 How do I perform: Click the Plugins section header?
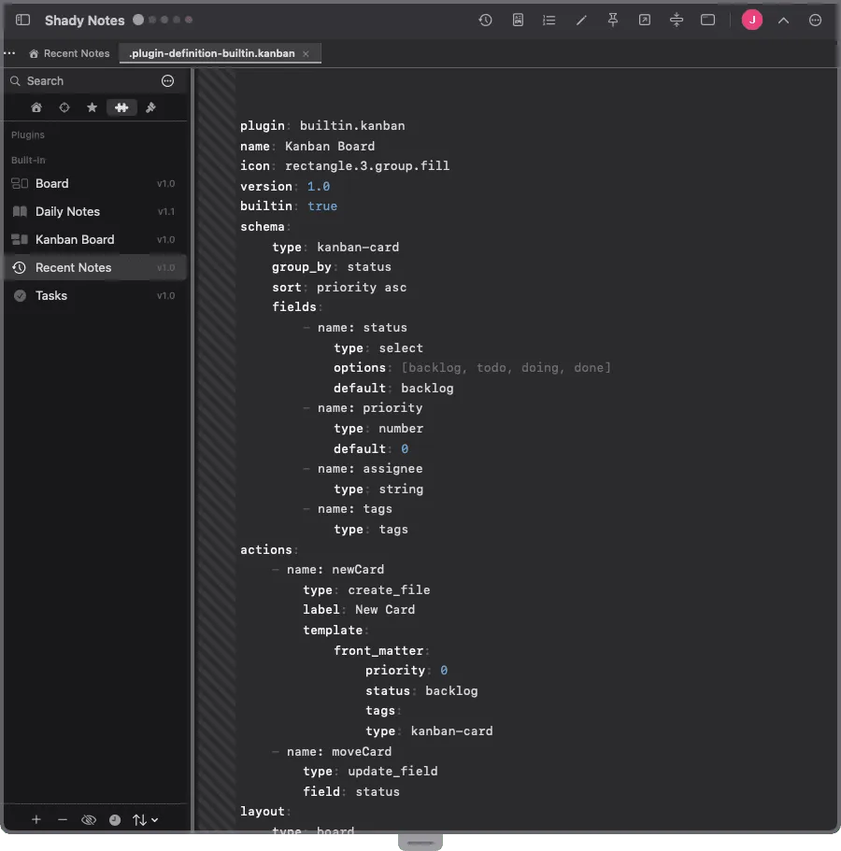(28, 135)
